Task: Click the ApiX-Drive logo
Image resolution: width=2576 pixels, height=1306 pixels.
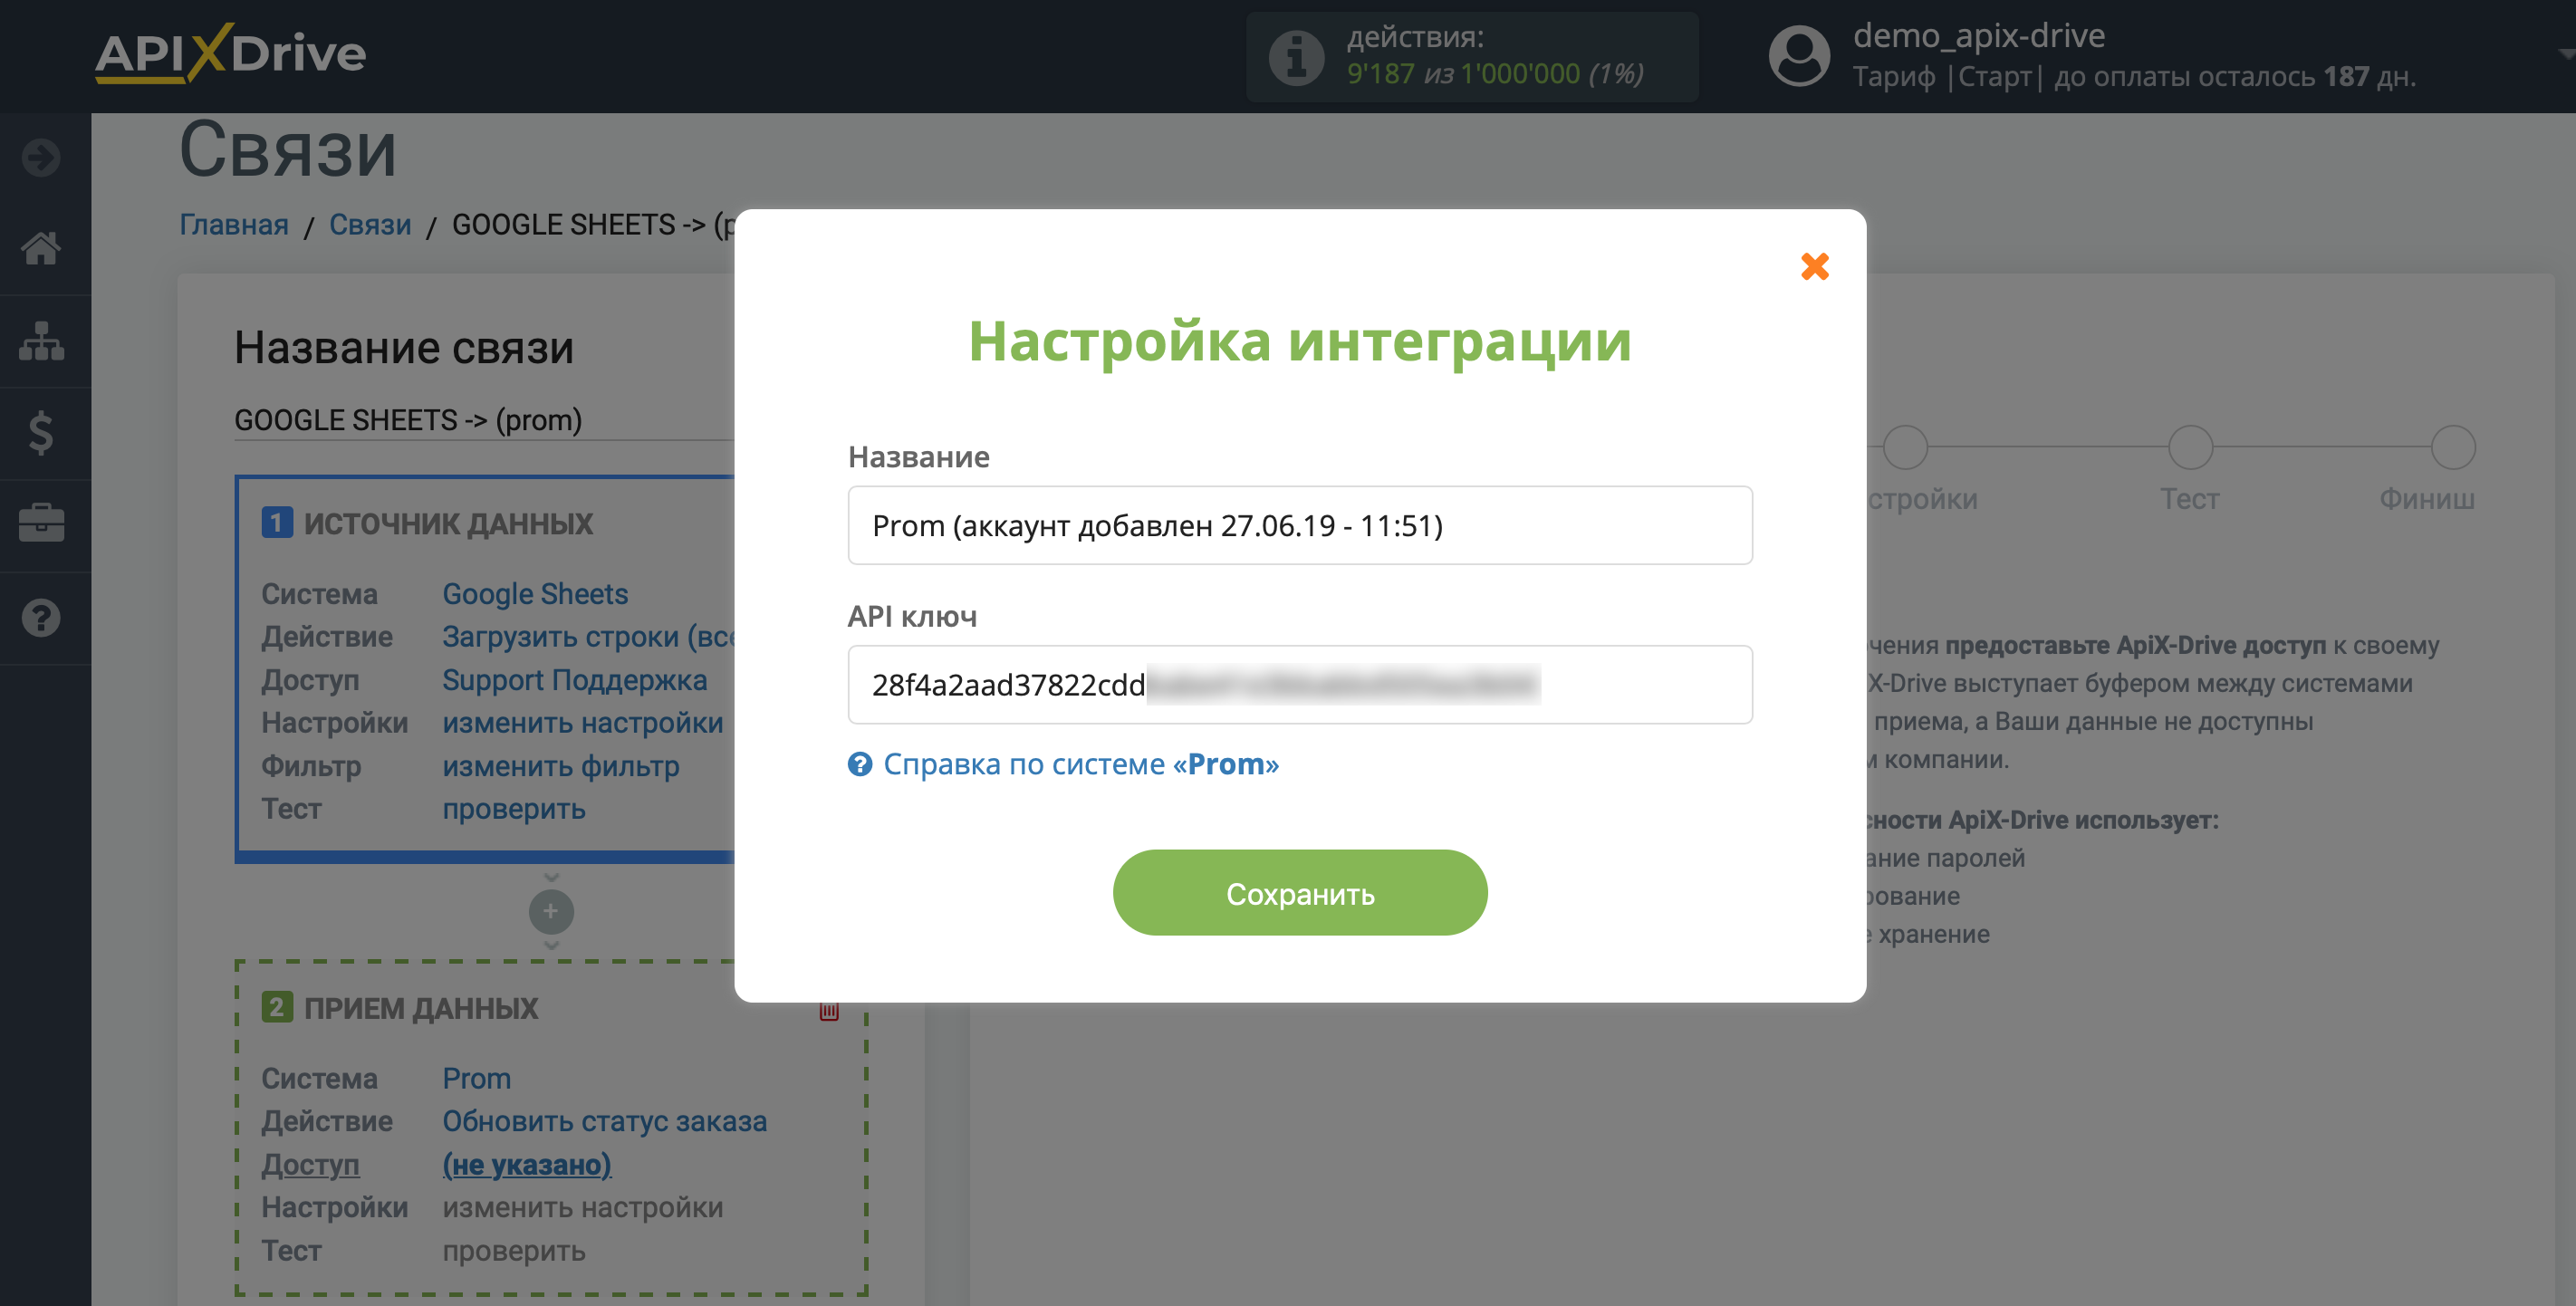Action: coord(231,53)
